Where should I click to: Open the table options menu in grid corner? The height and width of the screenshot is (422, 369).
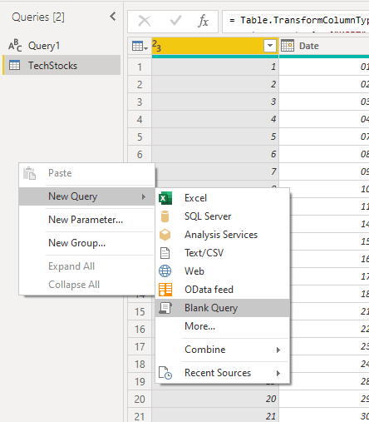click(140, 46)
